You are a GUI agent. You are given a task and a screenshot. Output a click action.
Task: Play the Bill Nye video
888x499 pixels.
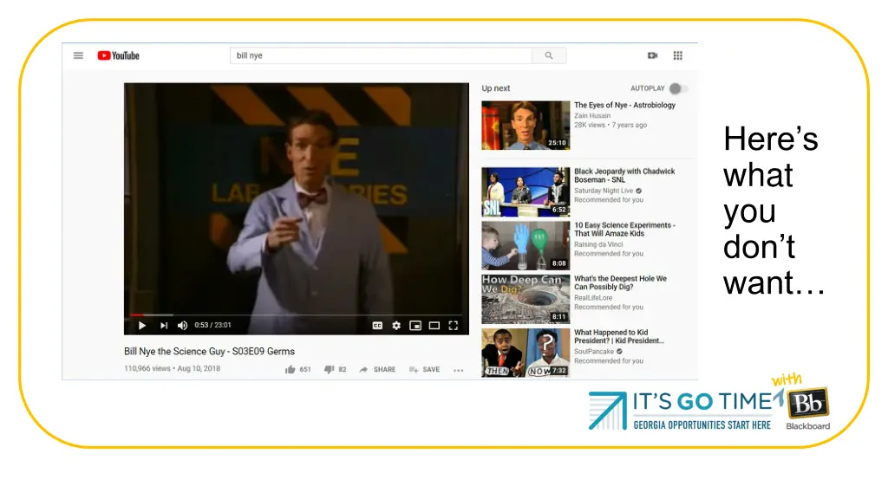coord(142,326)
